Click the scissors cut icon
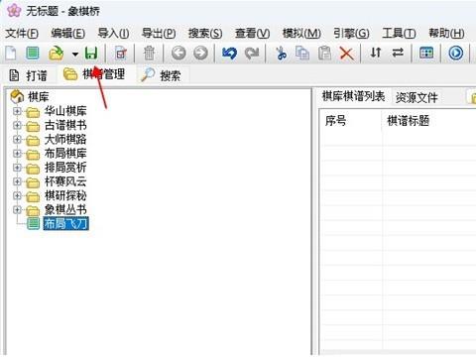This screenshot has width=476, height=357. (x=281, y=54)
